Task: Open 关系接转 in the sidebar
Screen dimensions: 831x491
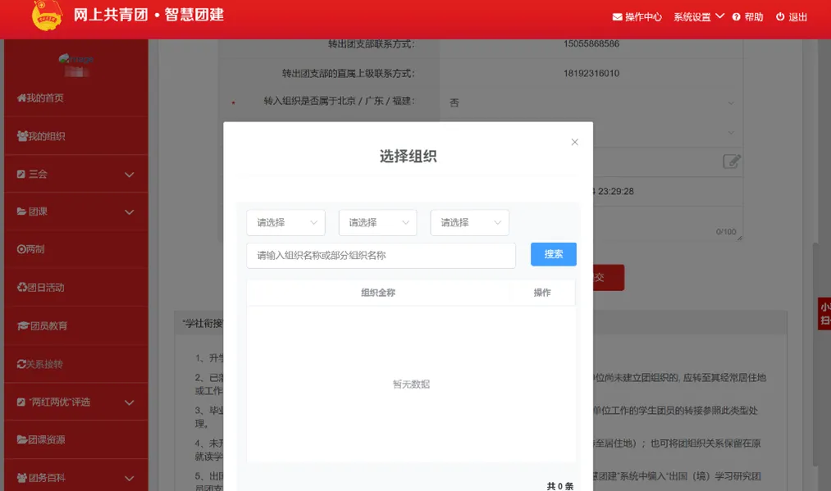Action: [41, 364]
